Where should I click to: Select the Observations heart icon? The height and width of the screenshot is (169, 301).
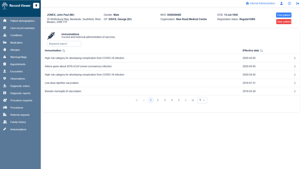coord(5,78)
